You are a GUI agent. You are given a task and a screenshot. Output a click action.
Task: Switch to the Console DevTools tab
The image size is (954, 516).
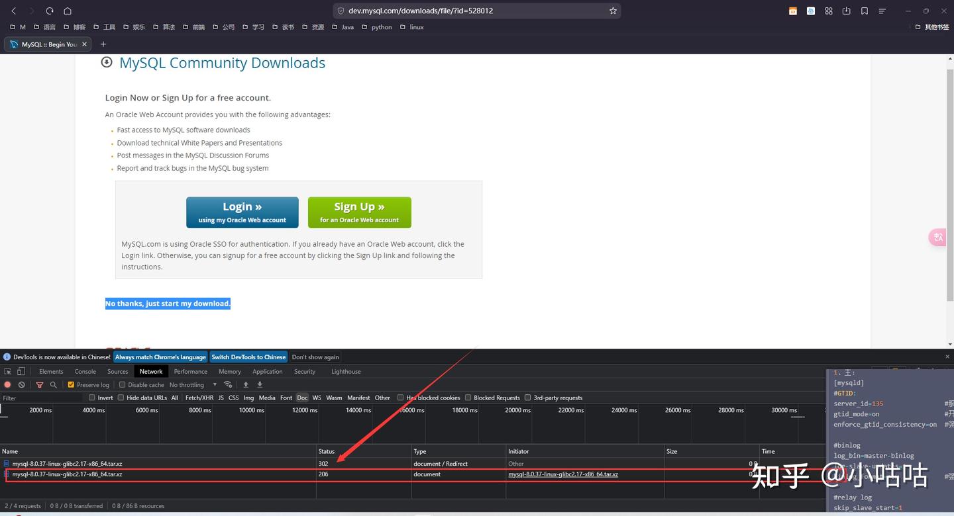tap(85, 371)
